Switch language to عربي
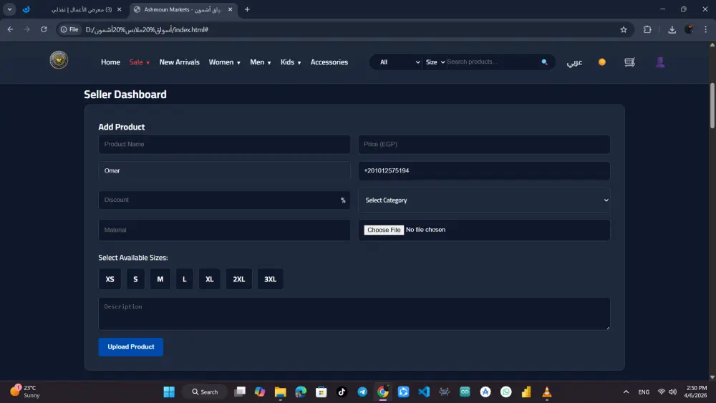 [574, 62]
